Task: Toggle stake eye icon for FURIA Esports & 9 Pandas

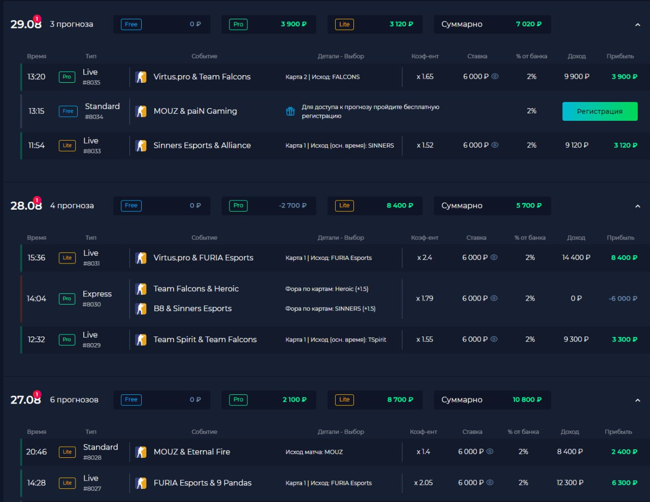Action: 490,483
